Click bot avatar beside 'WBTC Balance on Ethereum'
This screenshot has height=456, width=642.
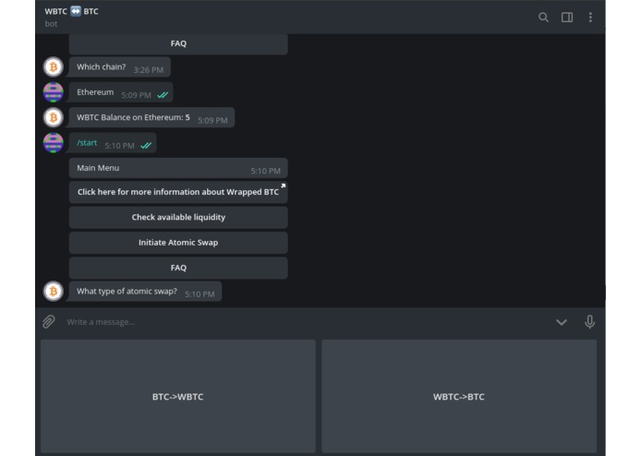(54, 117)
